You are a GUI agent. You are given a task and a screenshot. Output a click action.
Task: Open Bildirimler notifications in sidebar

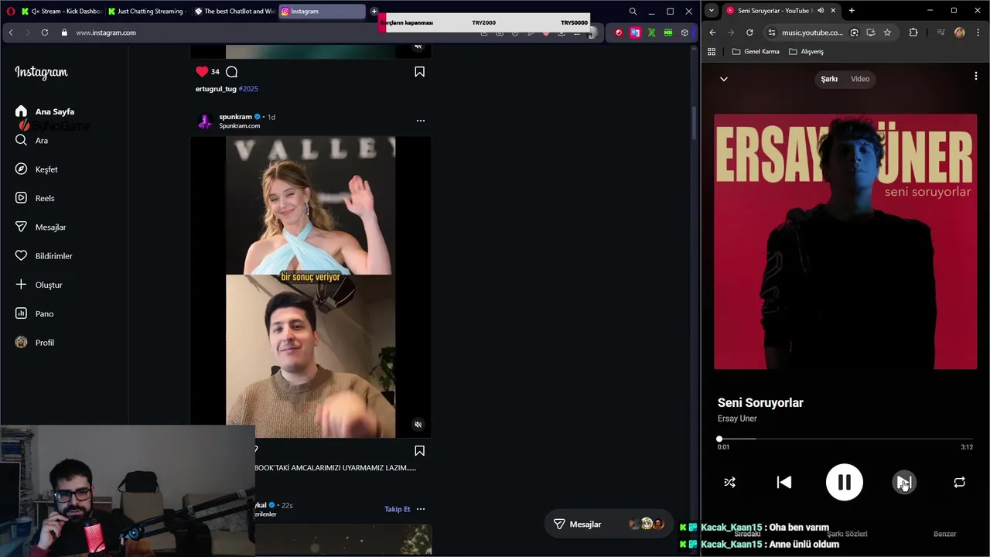point(43,256)
